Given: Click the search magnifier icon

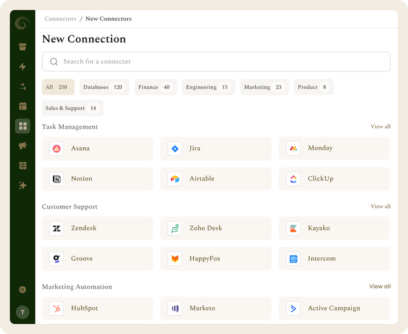Looking at the screenshot, I should click(x=54, y=62).
